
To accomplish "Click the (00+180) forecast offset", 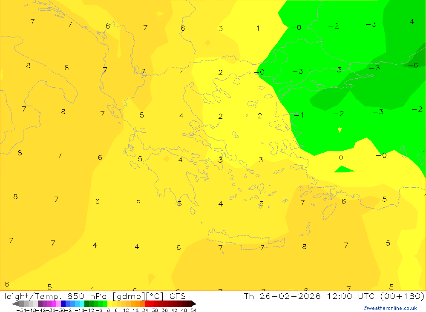I will pos(402,296).
